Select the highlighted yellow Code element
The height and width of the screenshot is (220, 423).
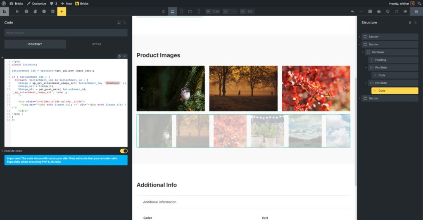pos(394,90)
